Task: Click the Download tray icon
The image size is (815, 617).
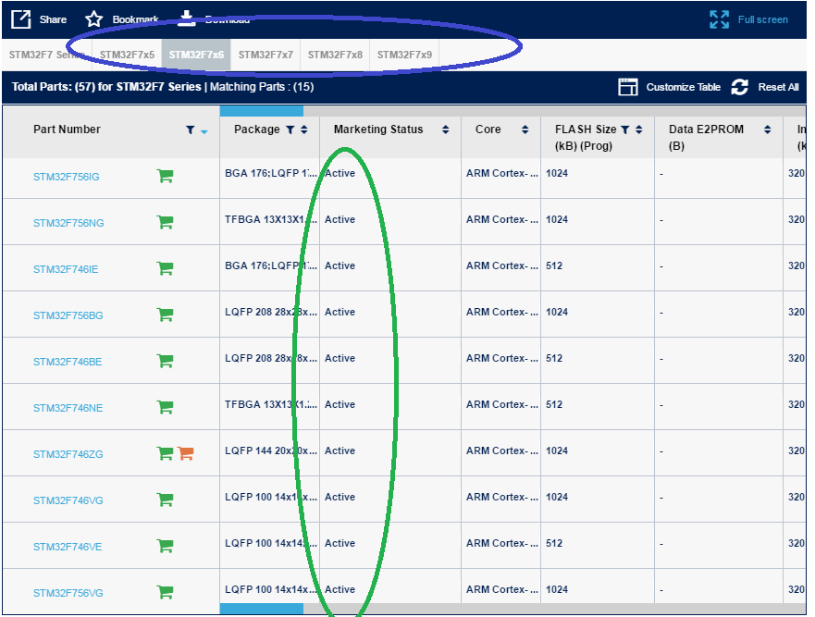Action: (x=186, y=19)
